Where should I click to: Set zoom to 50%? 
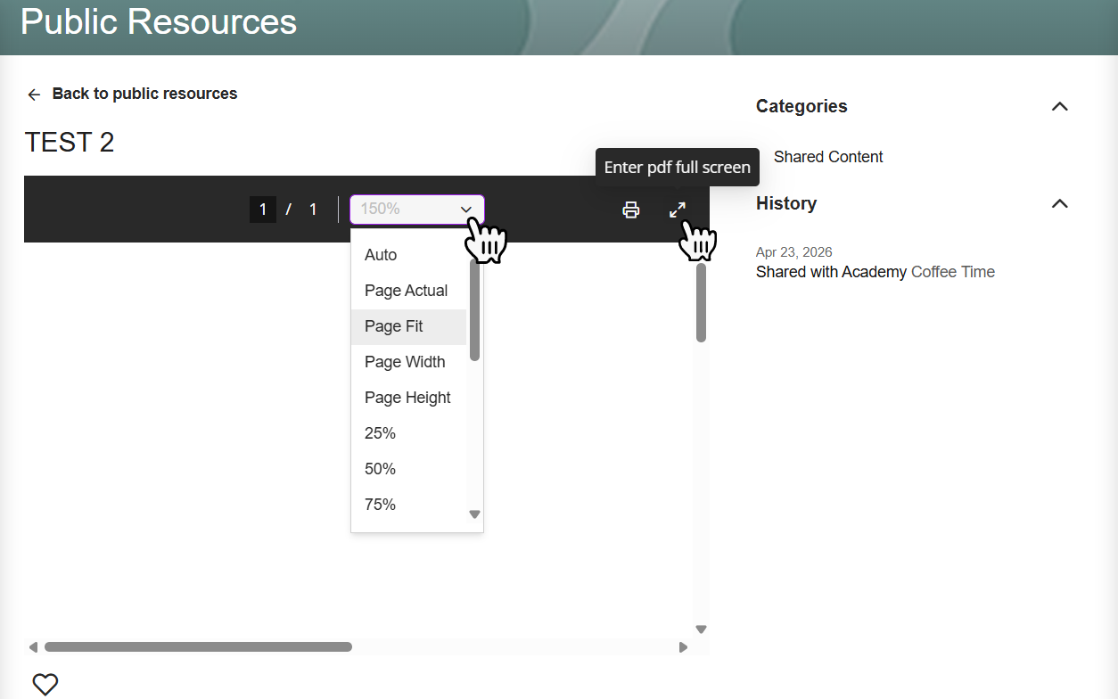408,469
